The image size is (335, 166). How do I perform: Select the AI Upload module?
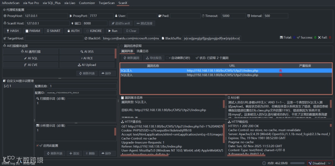pyautogui.click(x=87, y=65)
